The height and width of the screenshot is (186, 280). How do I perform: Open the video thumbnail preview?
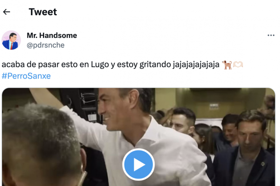point(139,137)
